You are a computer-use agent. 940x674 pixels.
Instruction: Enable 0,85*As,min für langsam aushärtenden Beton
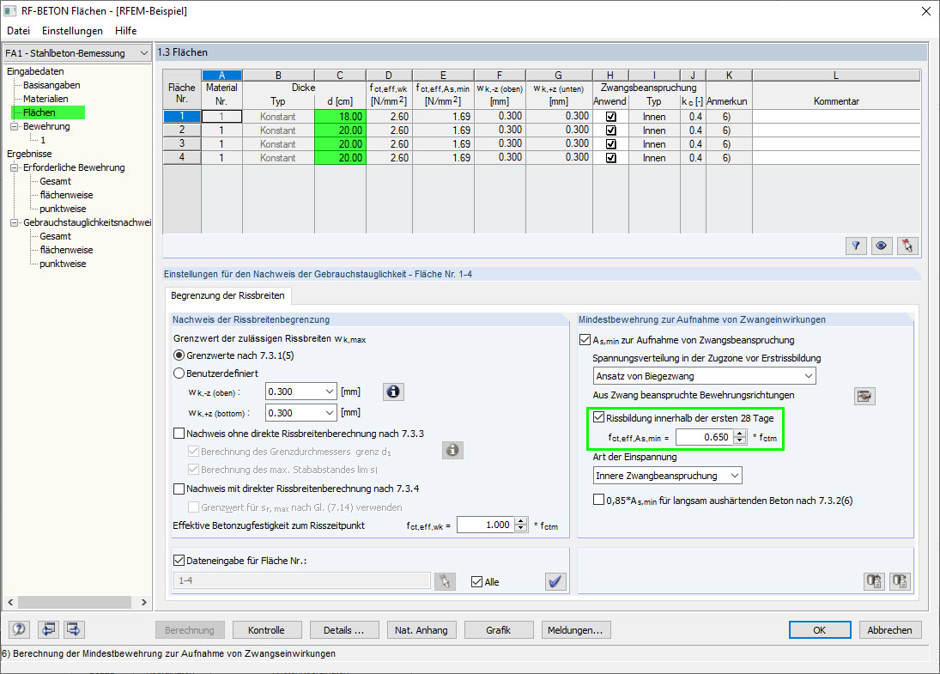tap(598, 500)
